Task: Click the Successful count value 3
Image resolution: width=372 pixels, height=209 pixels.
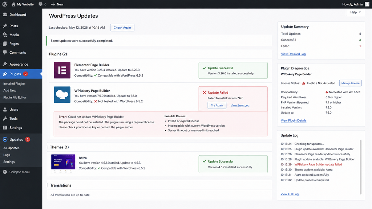Action: 360,40
